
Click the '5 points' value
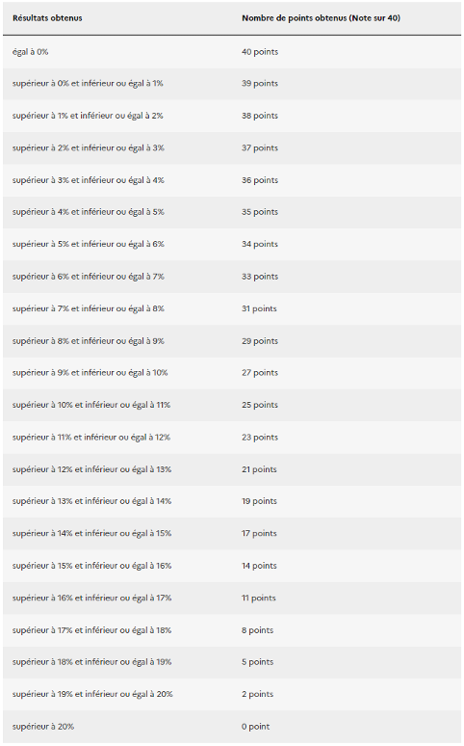[x=257, y=662]
